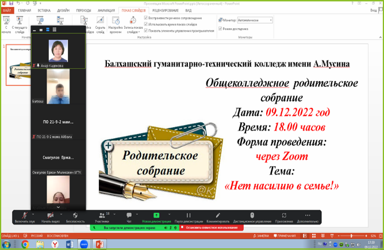This screenshot has width=384, height=250.
Task: Start Slide Show view from the status bar
Action: [x=332, y=236]
